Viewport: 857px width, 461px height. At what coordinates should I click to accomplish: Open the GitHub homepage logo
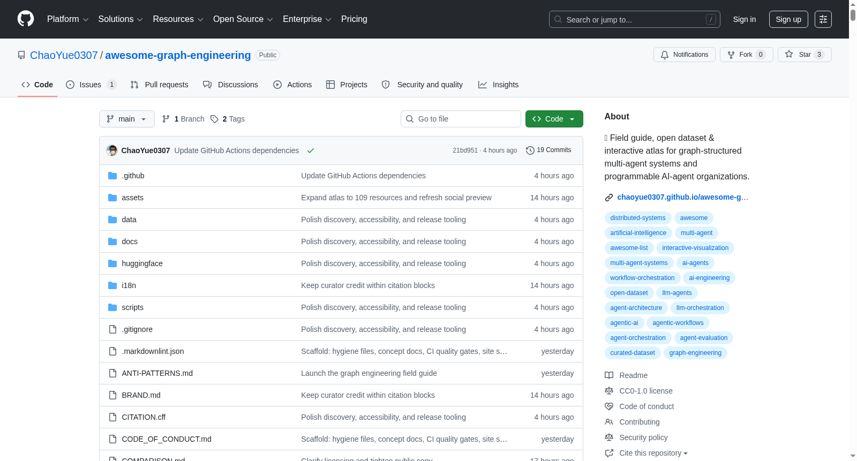click(26, 19)
